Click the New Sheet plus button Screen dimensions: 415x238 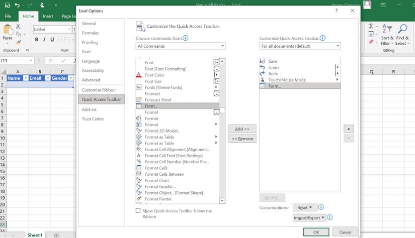pos(57,235)
